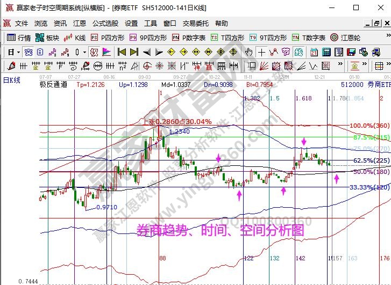Toggle the hand pan tool
391x285 pixels.
point(248,52)
